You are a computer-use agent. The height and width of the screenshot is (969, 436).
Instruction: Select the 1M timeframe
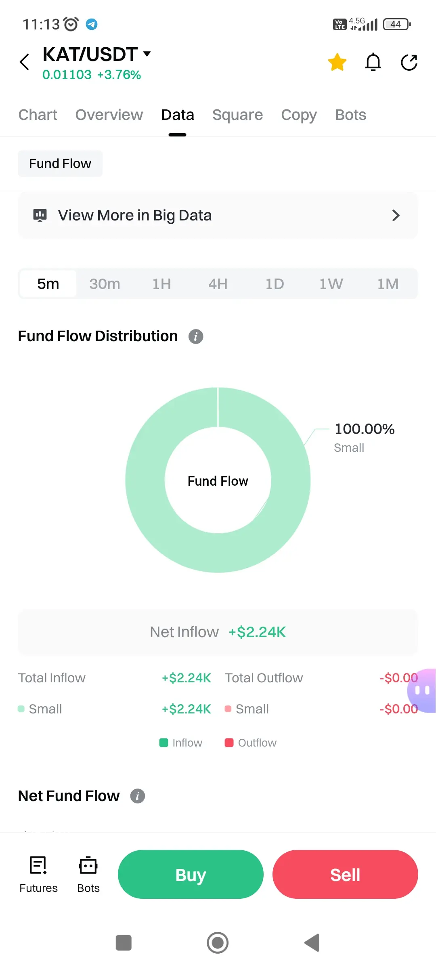388,284
